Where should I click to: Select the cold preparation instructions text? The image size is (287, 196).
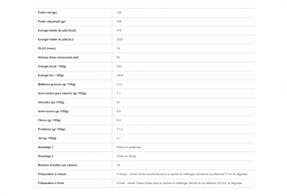[179, 183]
